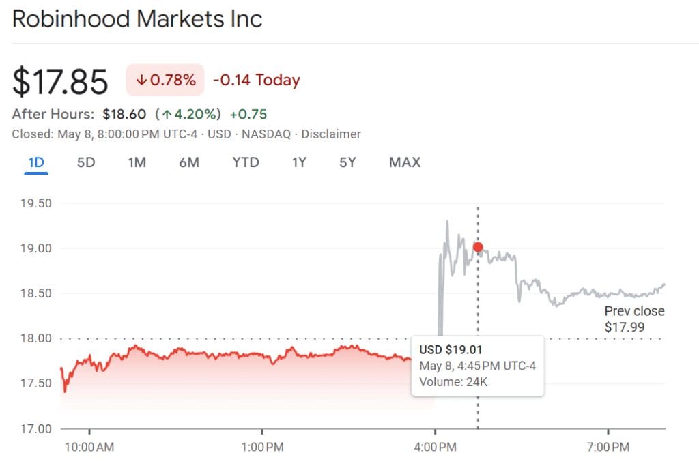
Task: Click the Prev close $17.99 label
Action: click(x=634, y=318)
